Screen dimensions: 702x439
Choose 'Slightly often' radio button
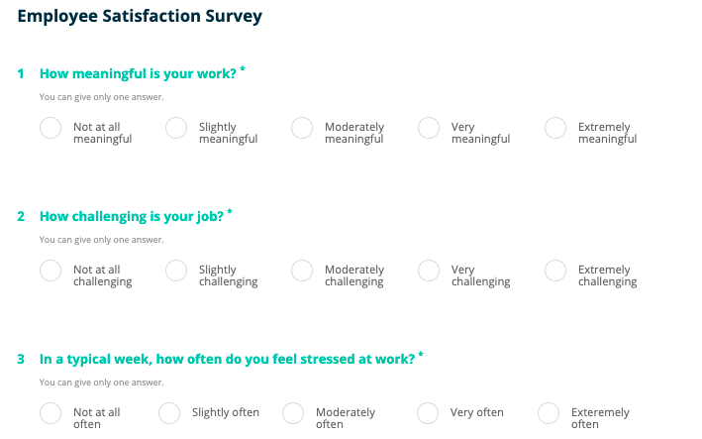(x=169, y=413)
